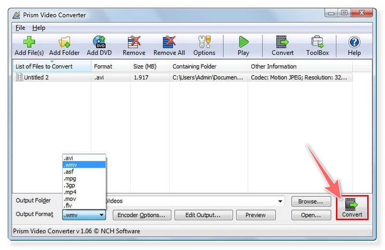Click the C:\Users\Admin\Documen... folder path cell
The image size is (385, 250).
pyautogui.click(x=208, y=78)
